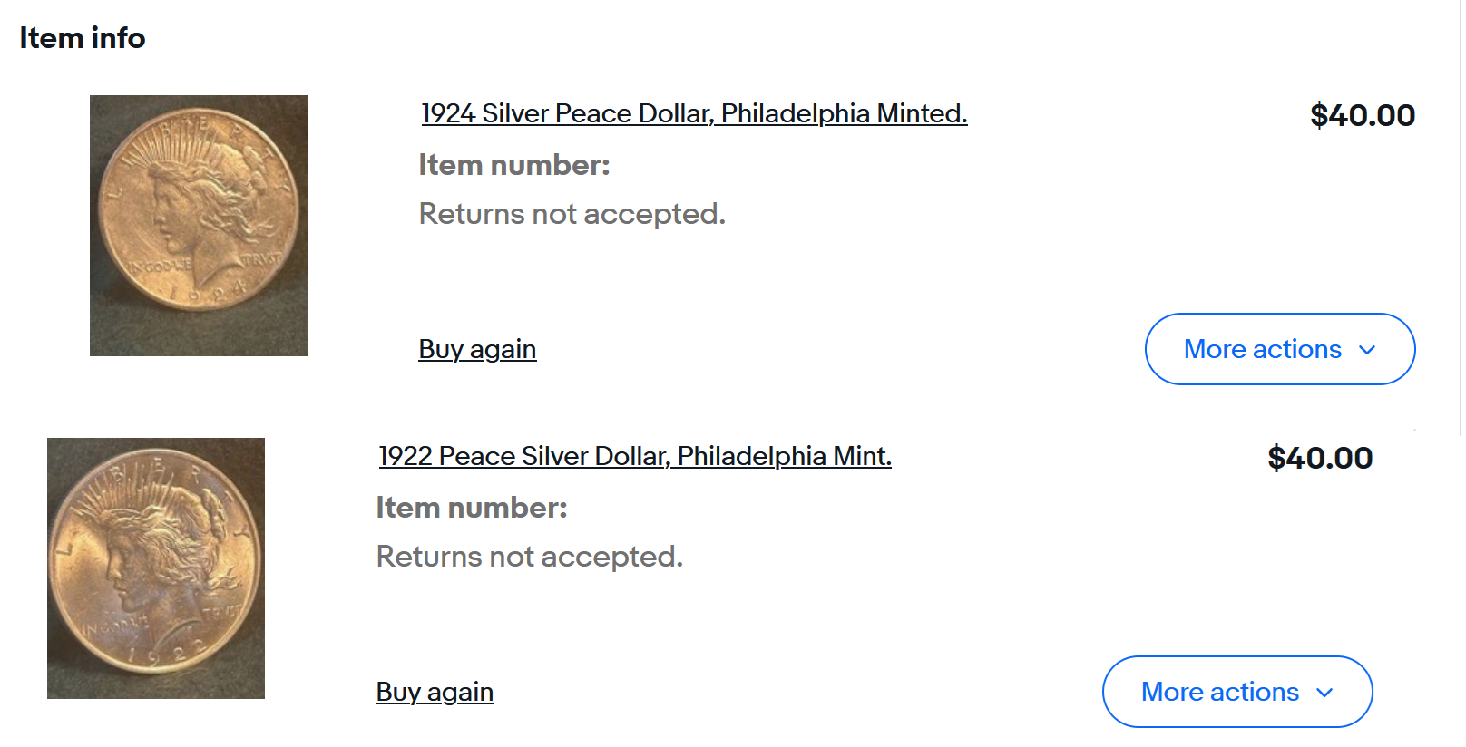Click Buy again for the 1924 dollar
This screenshot has width=1466, height=747.
tap(477, 349)
